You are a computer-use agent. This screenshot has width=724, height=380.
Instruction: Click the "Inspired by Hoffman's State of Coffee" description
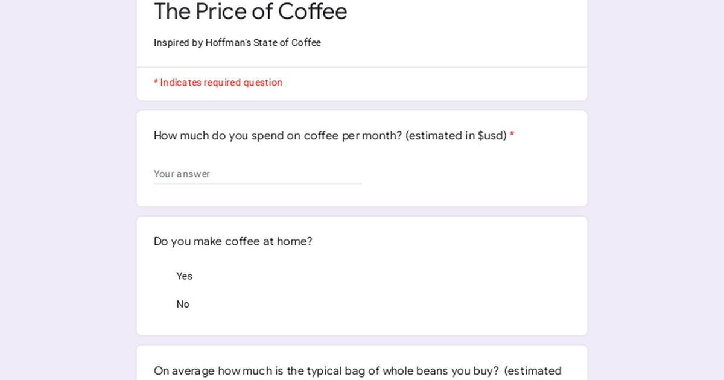point(237,43)
